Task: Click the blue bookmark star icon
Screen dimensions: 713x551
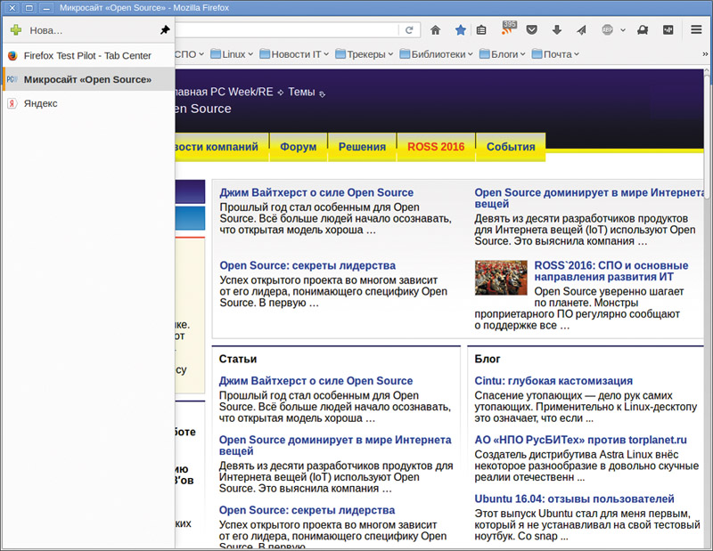Action: pos(461,30)
